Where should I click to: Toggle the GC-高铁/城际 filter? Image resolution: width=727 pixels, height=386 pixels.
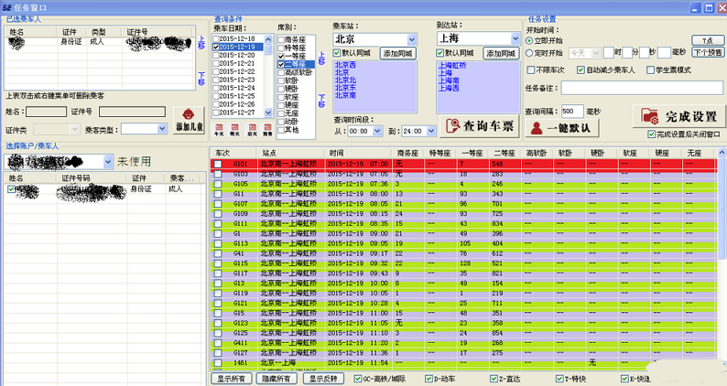357,379
